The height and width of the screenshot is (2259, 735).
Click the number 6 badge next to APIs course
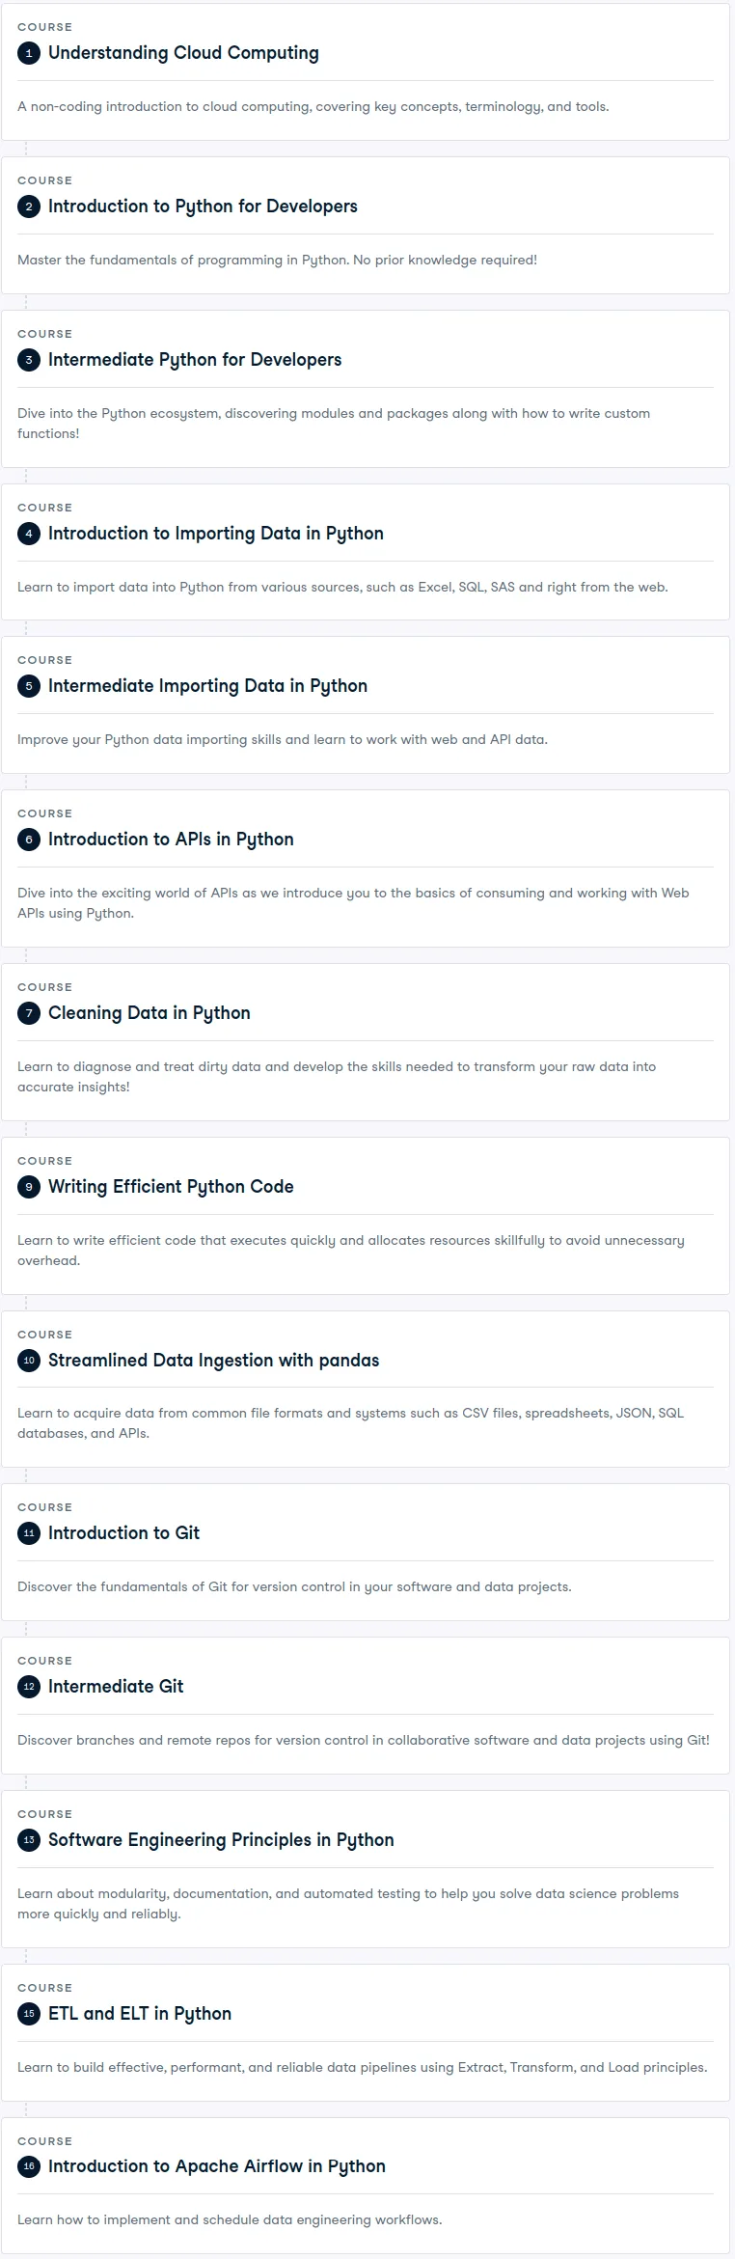pos(29,840)
